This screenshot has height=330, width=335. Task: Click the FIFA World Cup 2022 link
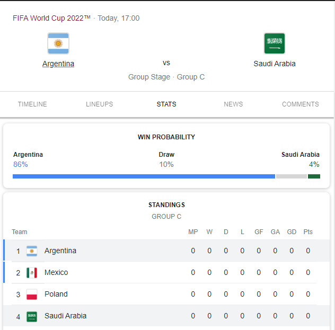point(51,18)
